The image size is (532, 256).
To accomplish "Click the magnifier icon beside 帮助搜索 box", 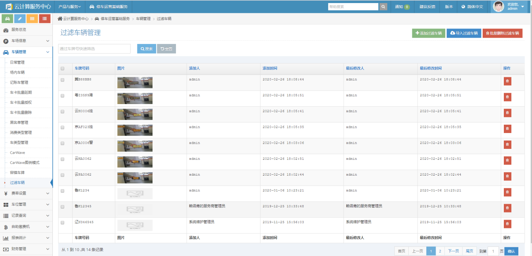I will coord(383,7).
